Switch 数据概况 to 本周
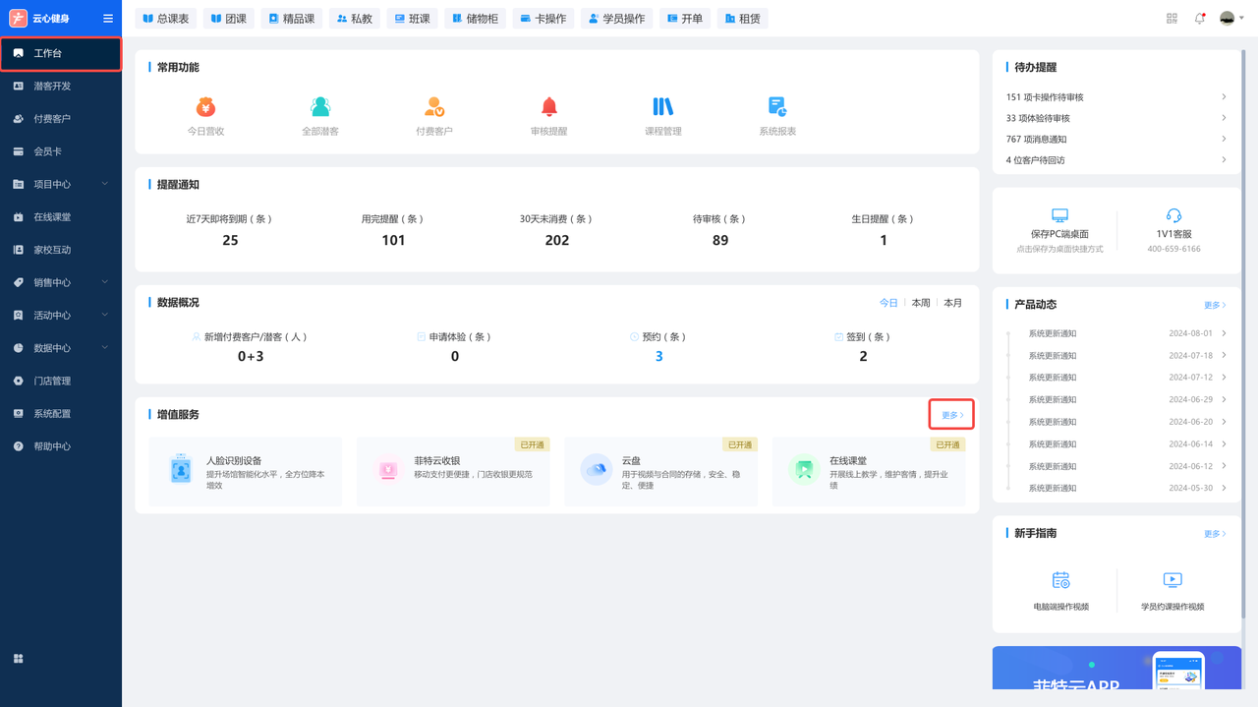1258x707 pixels. click(x=921, y=303)
